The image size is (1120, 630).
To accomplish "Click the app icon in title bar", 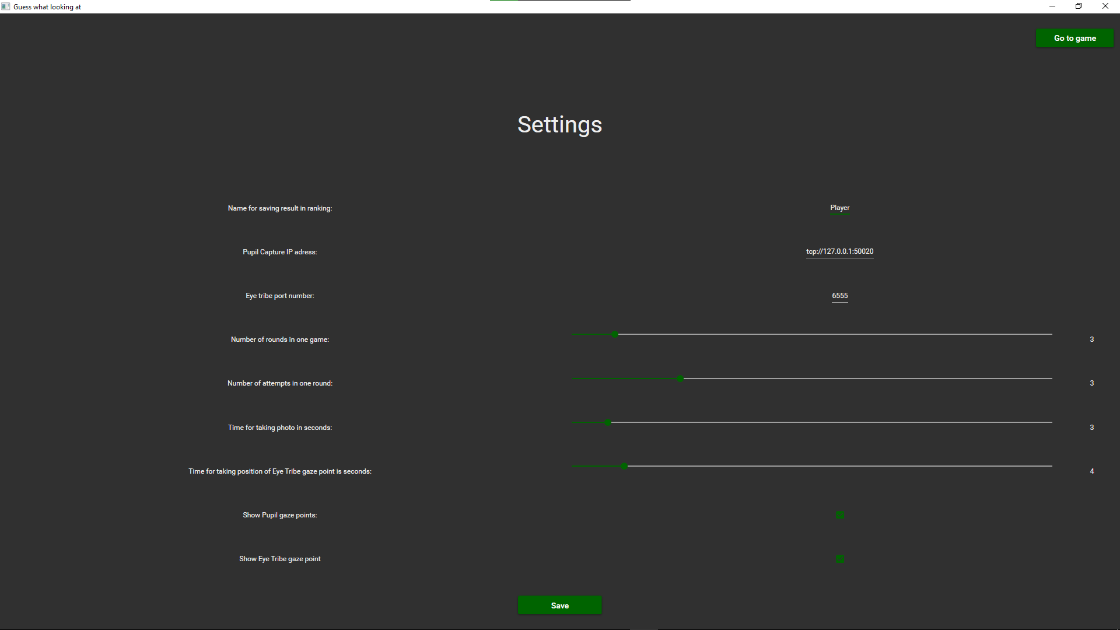I will [6, 6].
